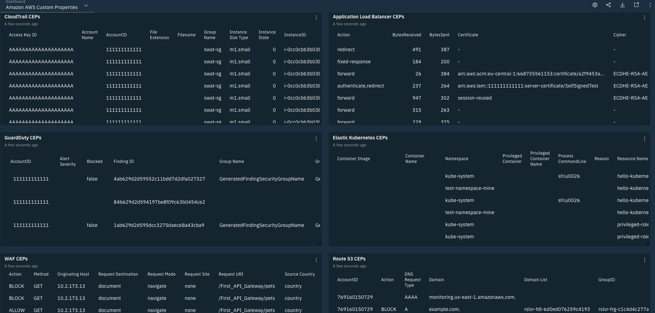The image size is (655, 313).
Task: Expand the Amazon AWS Custom Properties dashboard dropdown
Action: [x=86, y=6]
